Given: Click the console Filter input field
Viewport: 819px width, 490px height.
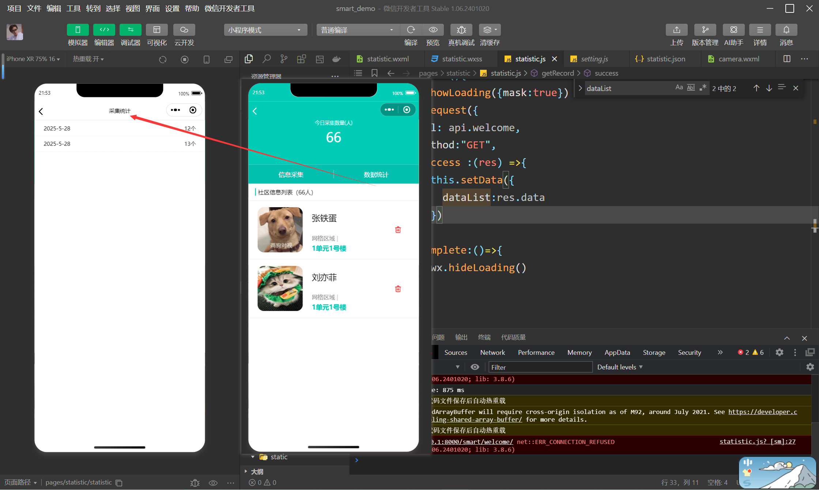Looking at the screenshot, I should tap(540, 367).
